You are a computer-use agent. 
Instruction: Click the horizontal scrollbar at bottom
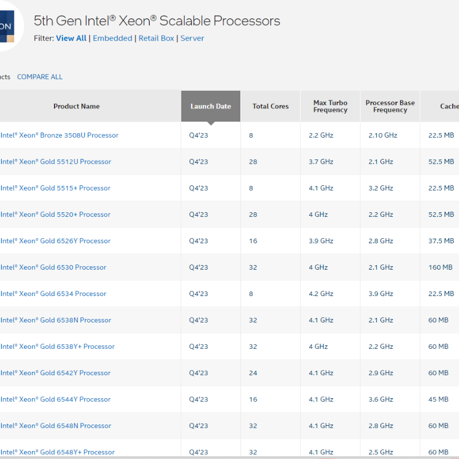click(x=229, y=457)
